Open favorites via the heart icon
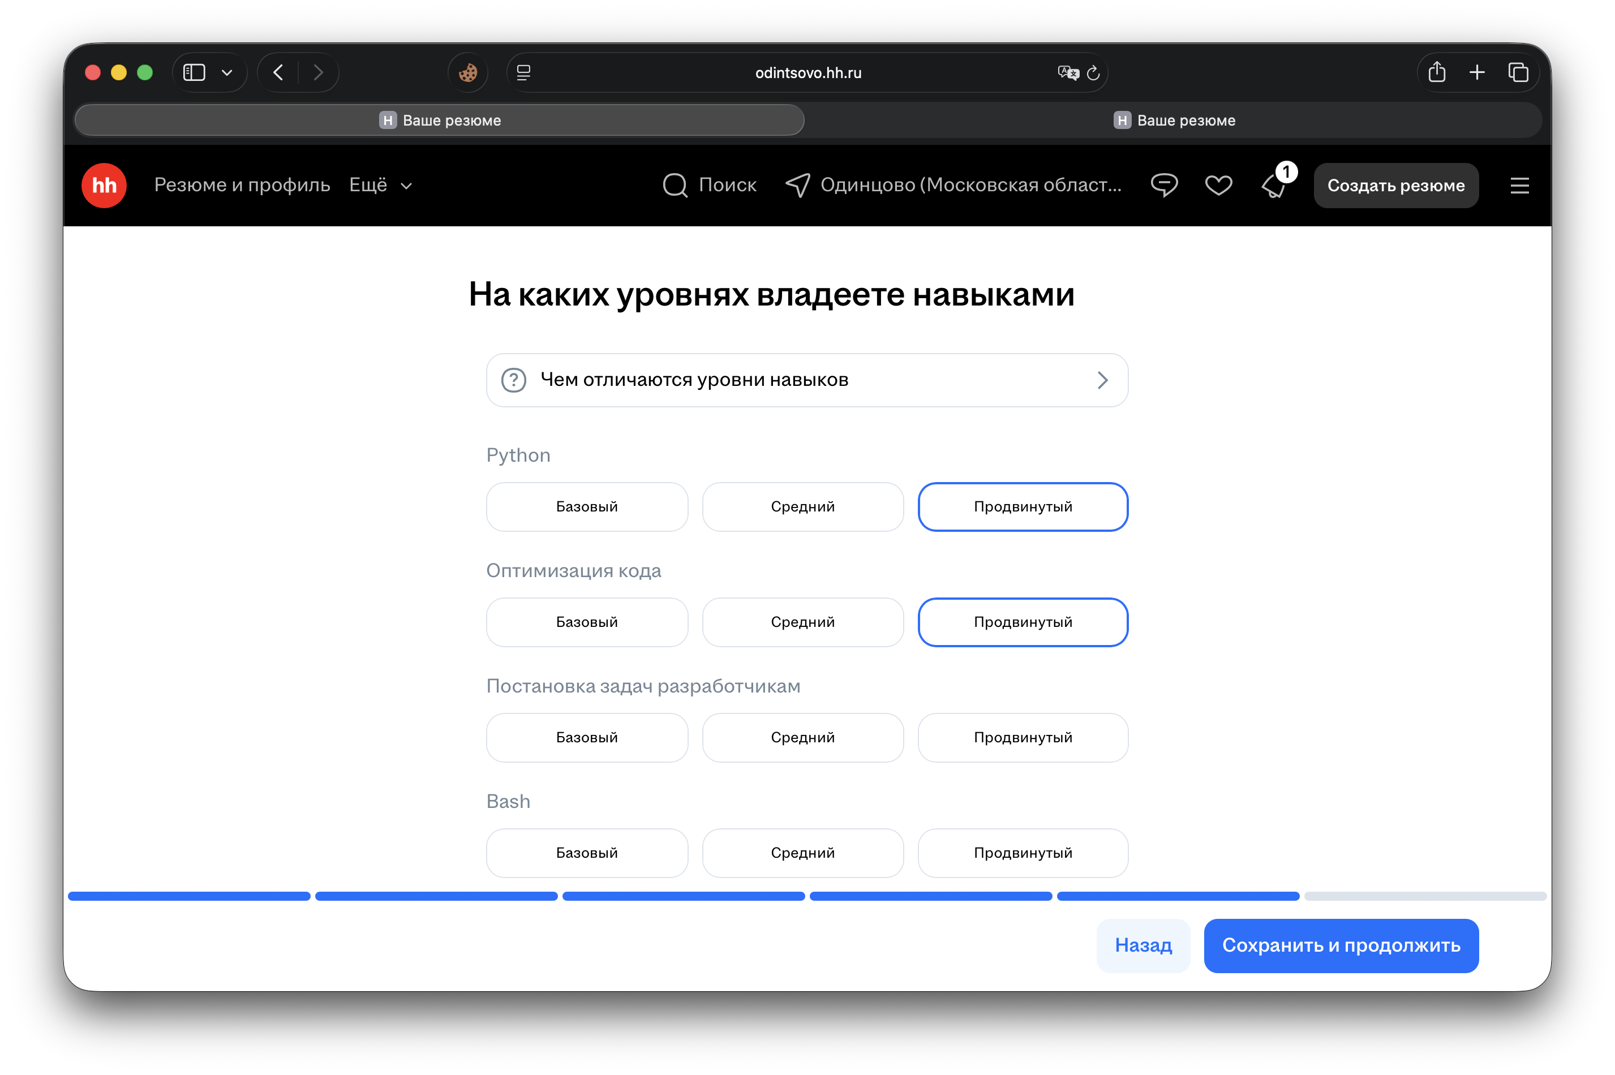1615x1075 pixels. [1219, 185]
